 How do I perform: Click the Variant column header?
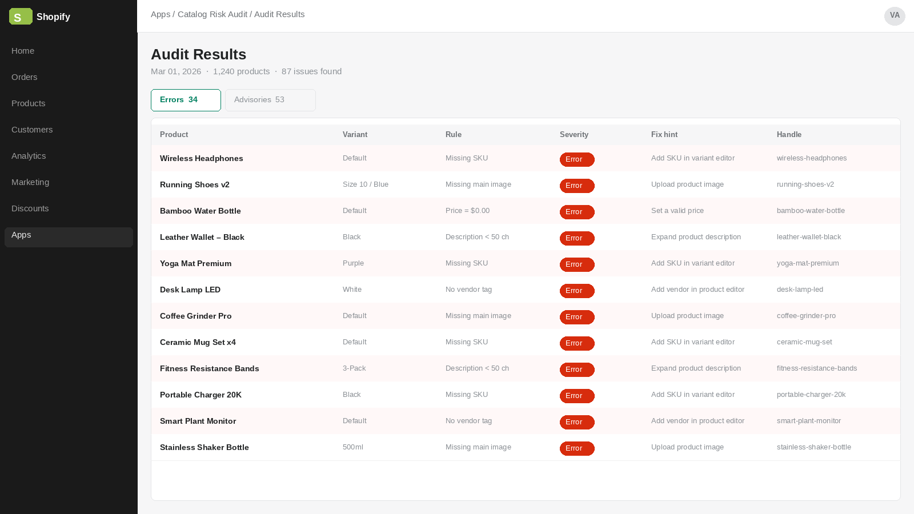pyautogui.click(x=355, y=135)
